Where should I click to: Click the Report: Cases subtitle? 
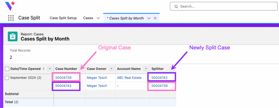point(32,34)
